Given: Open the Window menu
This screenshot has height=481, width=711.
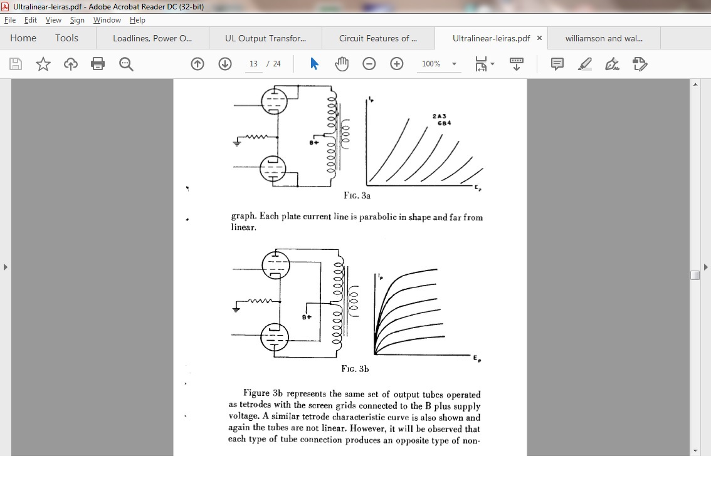Looking at the screenshot, I should [x=107, y=20].
